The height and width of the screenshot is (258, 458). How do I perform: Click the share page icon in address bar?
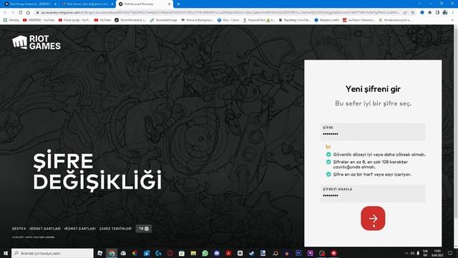[x=405, y=13]
